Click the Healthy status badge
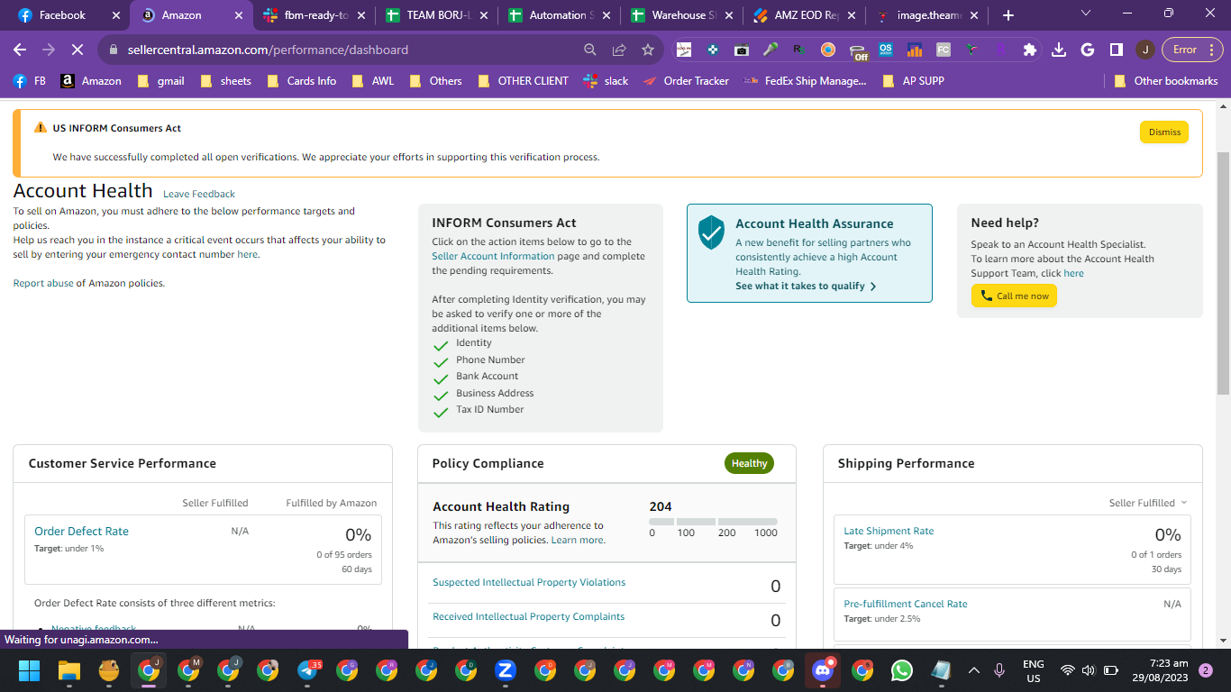 coord(749,463)
